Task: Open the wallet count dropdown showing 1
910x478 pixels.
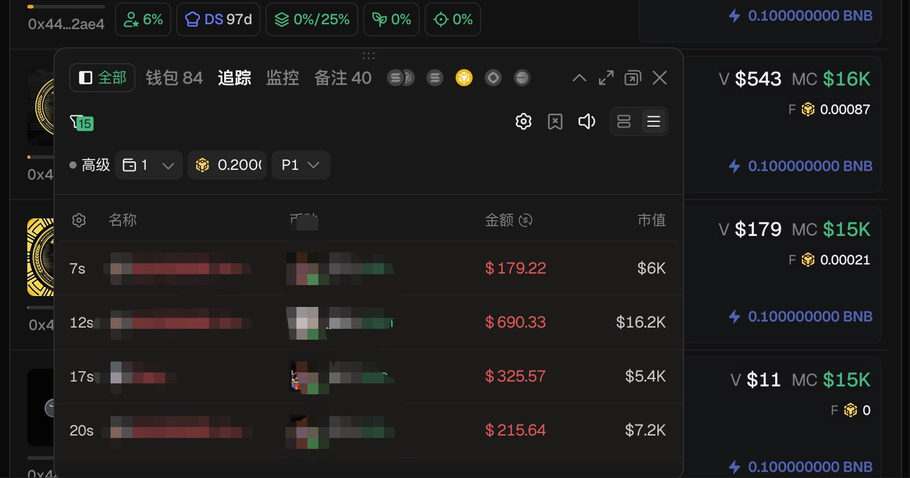Action: (x=149, y=165)
